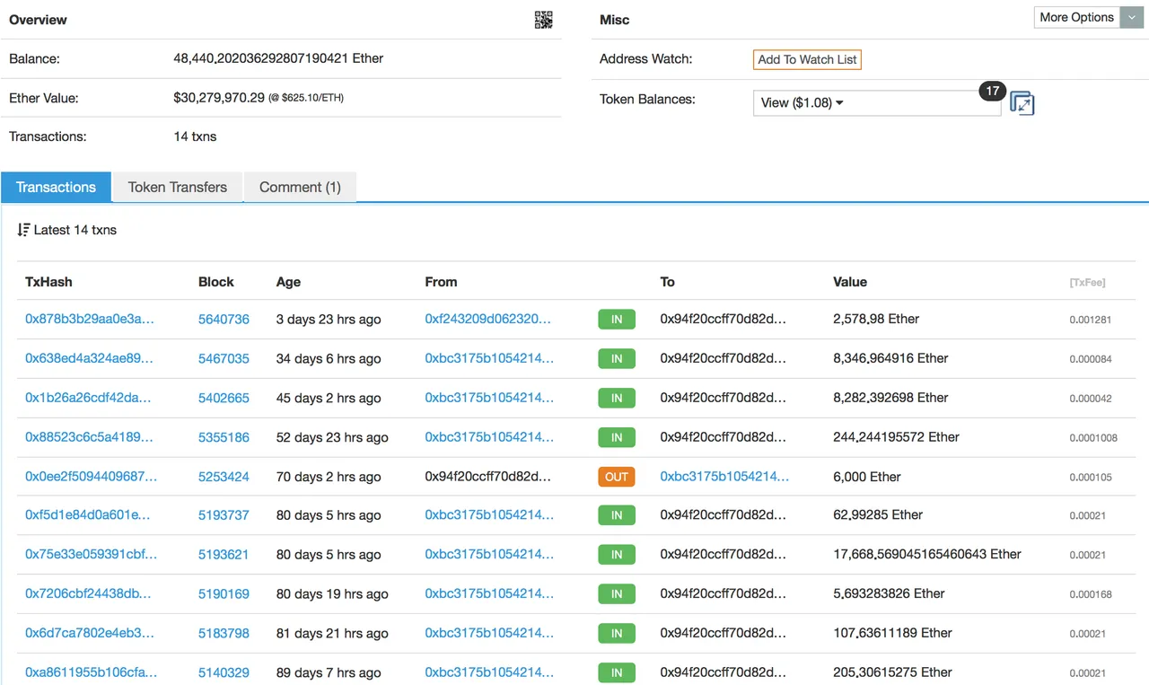This screenshot has height=685, width=1149.
Task: Open From address in 107.63611189 Ether row
Action: pos(489,633)
